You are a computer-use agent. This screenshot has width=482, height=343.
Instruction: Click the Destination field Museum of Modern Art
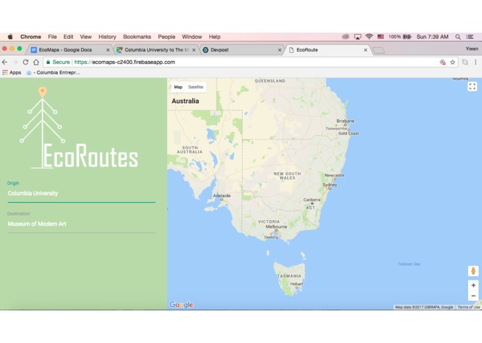(x=81, y=224)
